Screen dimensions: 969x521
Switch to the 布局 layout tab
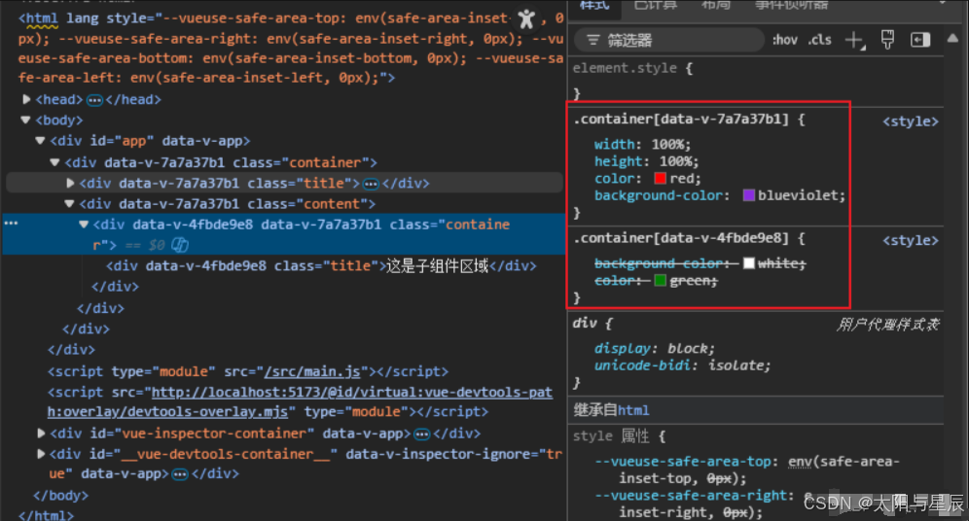click(716, 5)
